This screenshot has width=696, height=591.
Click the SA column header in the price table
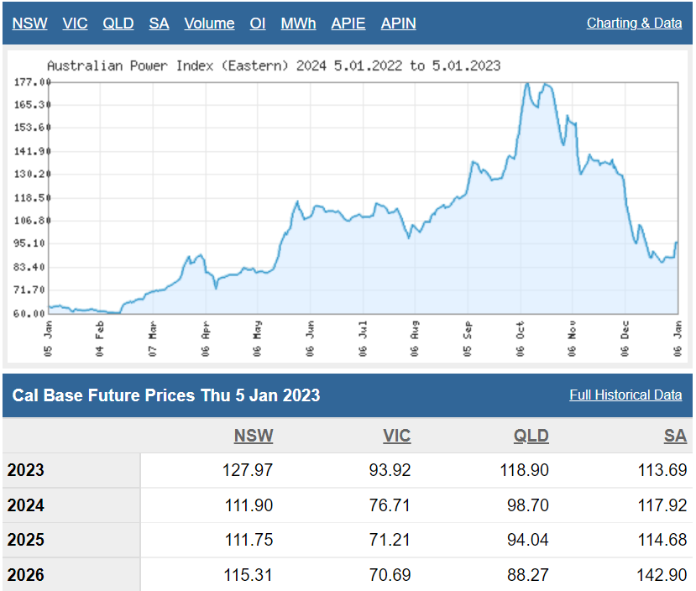[675, 436]
